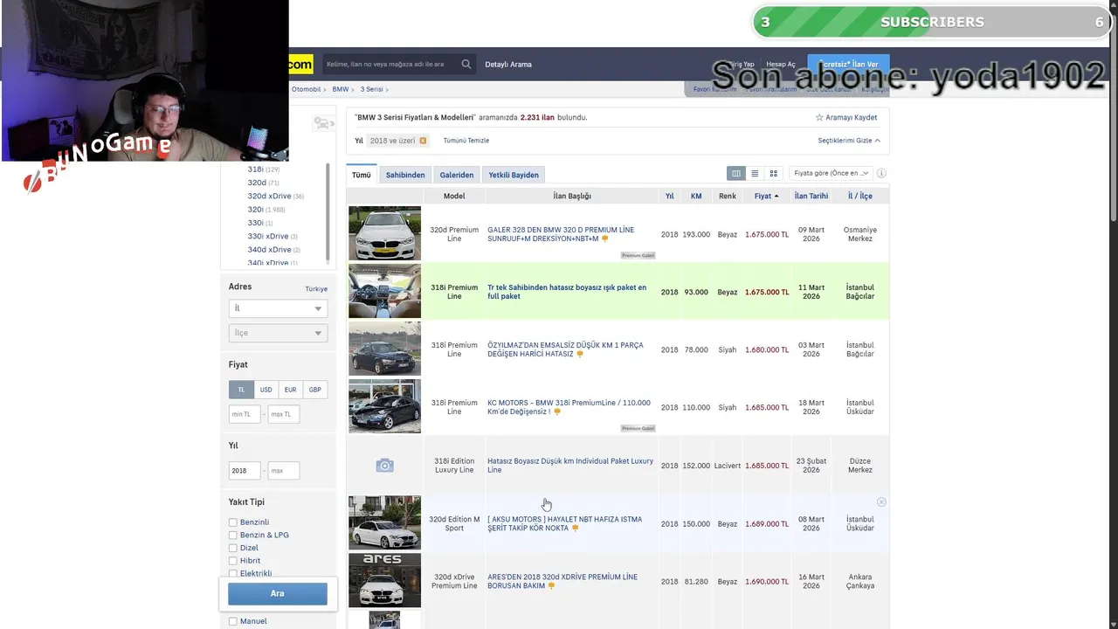This screenshot has width=1118, height=629.
Task: Open the ARES listing thumbnail
Action: [384, 580]
